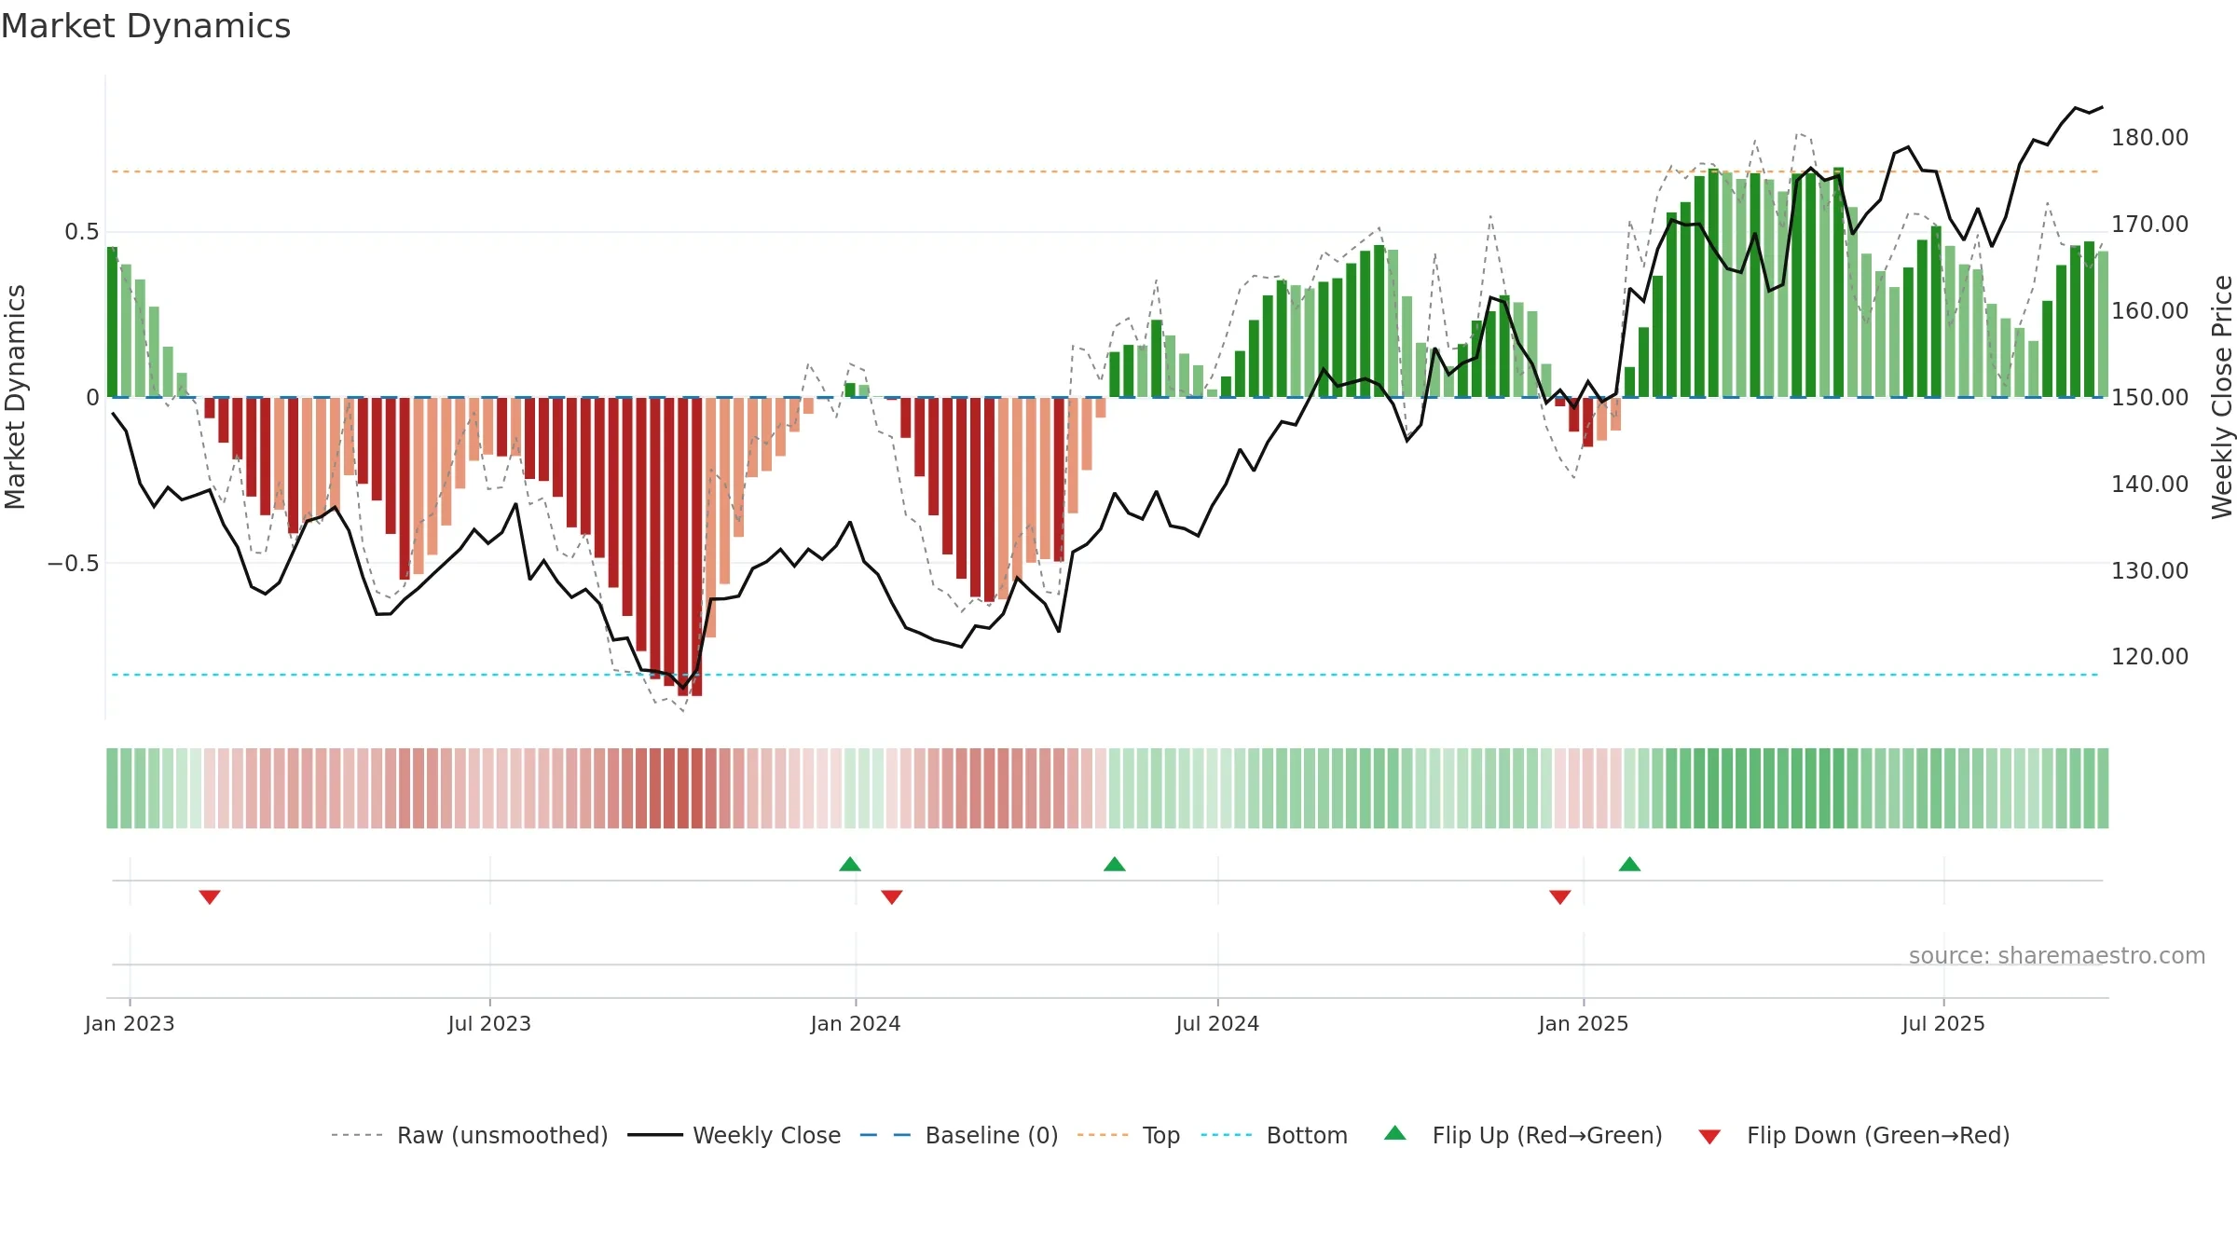The image size is (2237, 1258).
Task: Click the −0.5 Market Dynamics axis value
Action: coord(73,563)
